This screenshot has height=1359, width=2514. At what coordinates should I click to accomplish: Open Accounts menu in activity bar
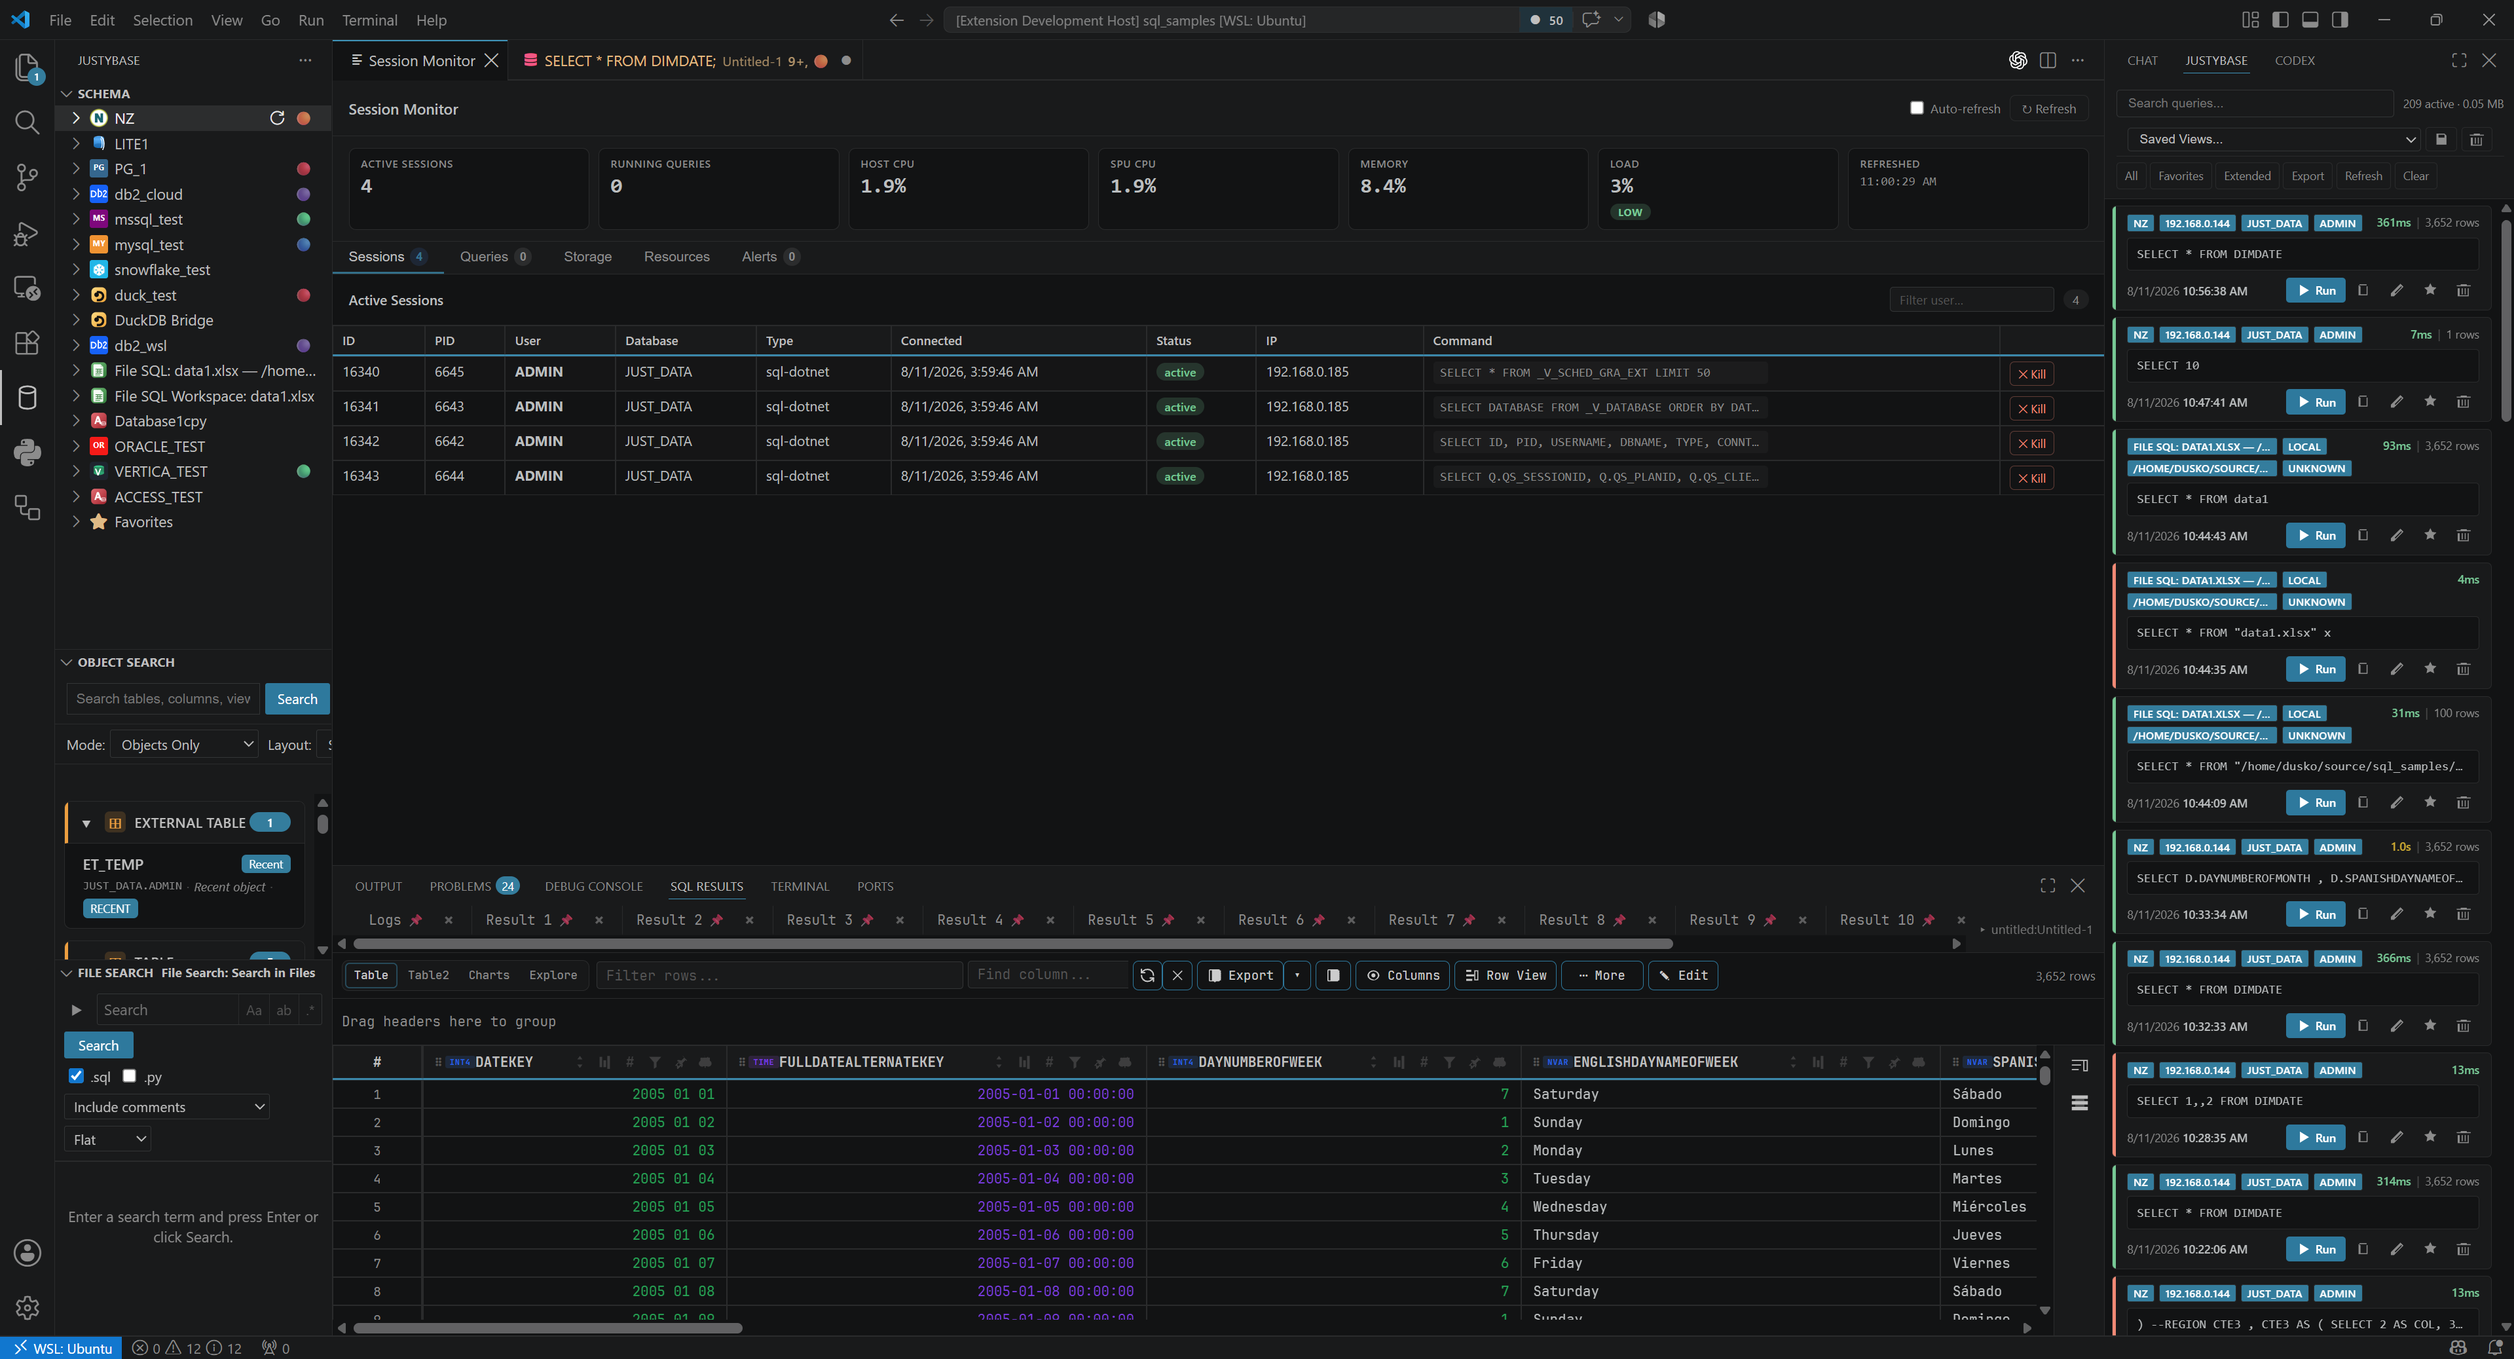[x=28, y=1252]
